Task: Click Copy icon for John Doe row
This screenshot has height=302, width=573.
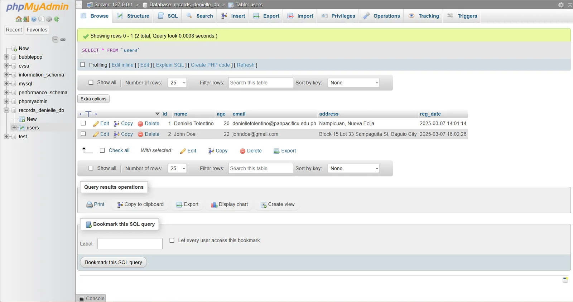Action: 116,134
